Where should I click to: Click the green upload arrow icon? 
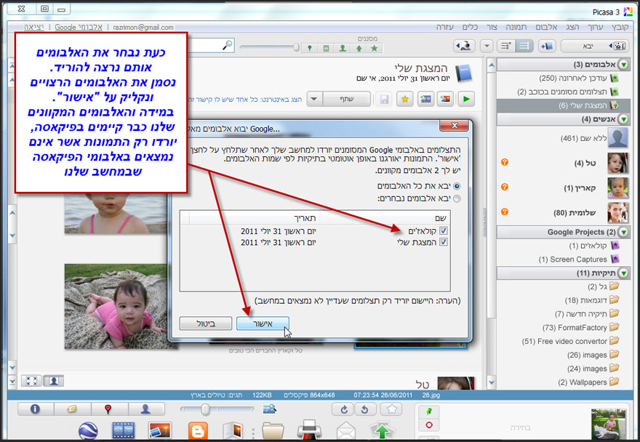(382, 430)
